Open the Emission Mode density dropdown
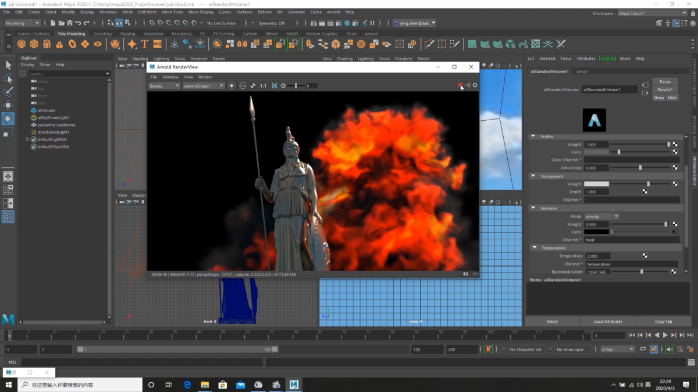698x392 pixels. pos(602,216)
